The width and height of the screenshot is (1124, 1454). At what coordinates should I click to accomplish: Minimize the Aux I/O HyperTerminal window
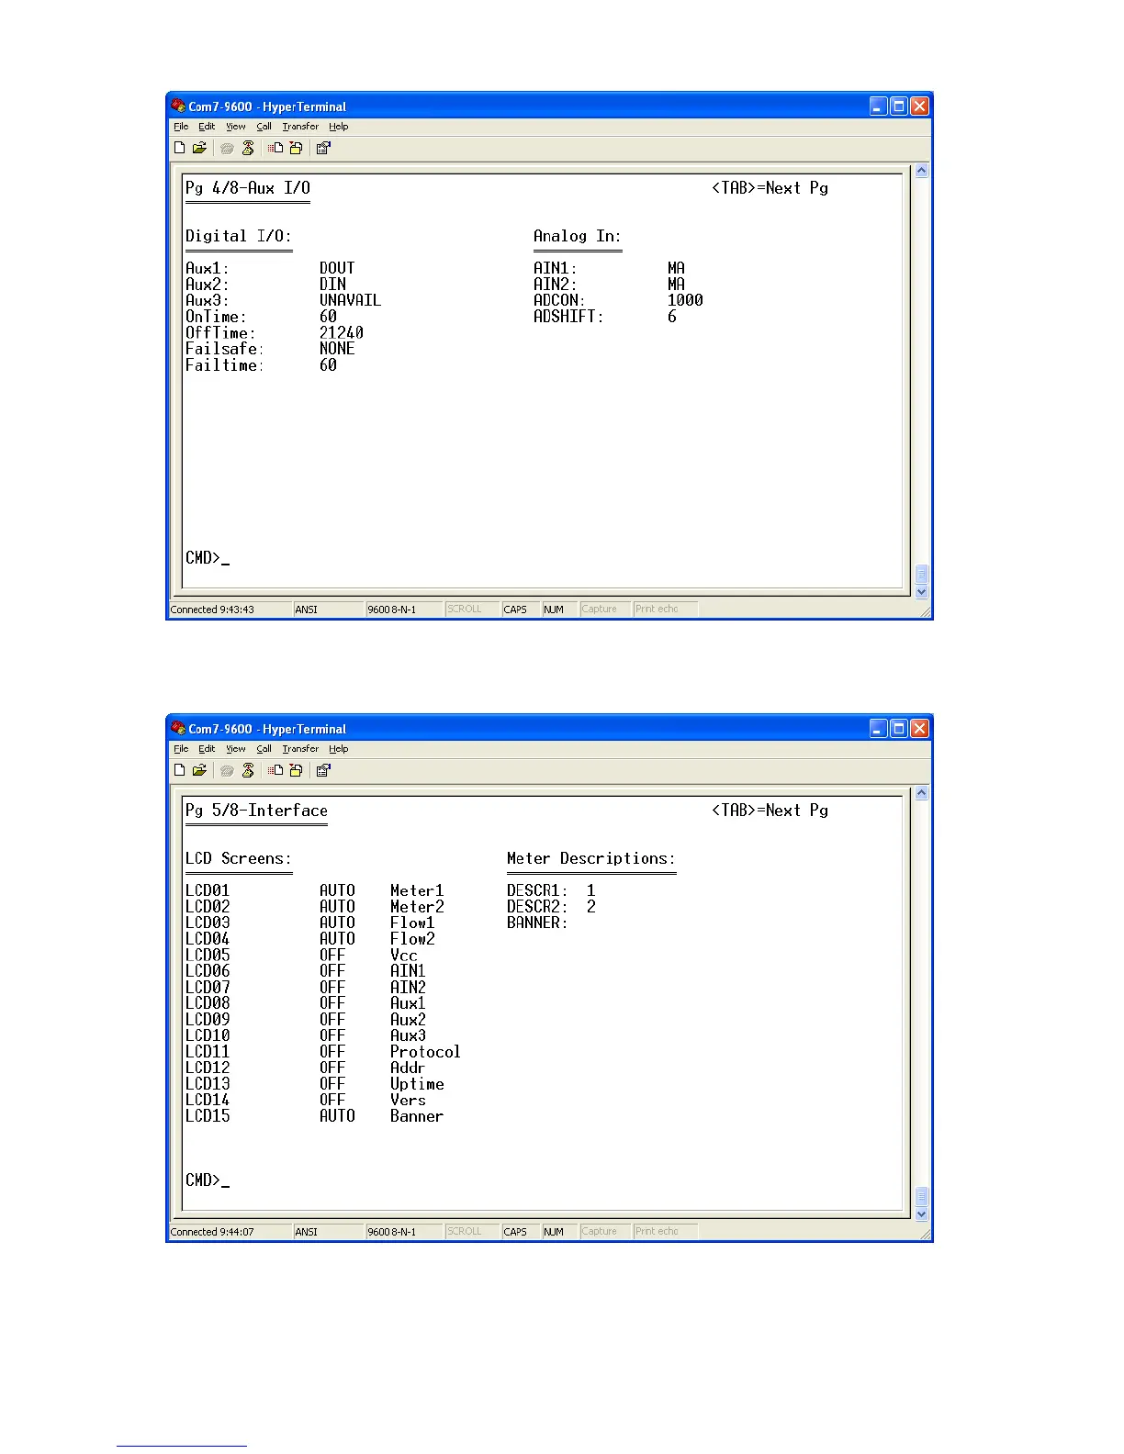pyautogui.click(x=879, y=106)
